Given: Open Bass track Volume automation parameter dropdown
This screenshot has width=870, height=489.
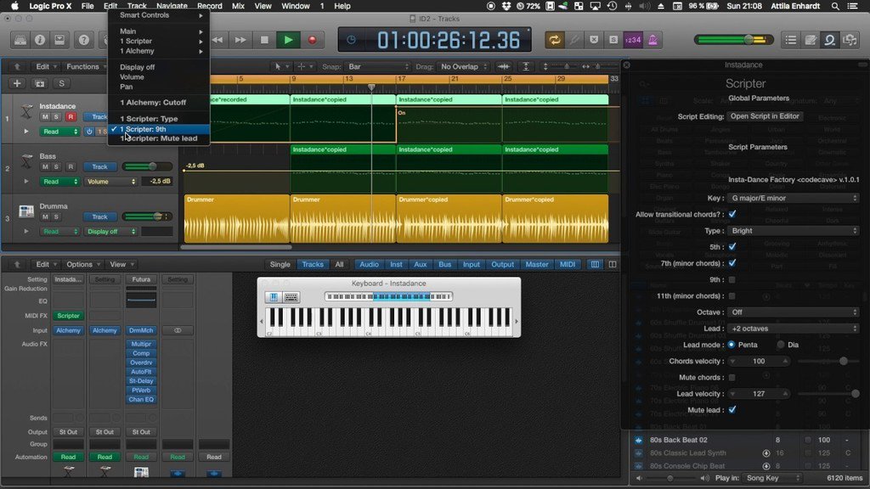Looking at the screenshot, I should coord(111,182).
